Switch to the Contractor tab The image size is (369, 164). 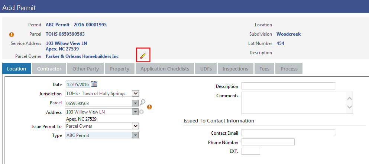[x=49, y=69]
